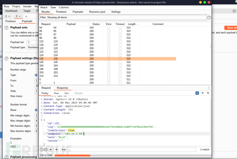Click the response search field containing true
The width and height of the screenshot is (237, 159).
[128, 149]
